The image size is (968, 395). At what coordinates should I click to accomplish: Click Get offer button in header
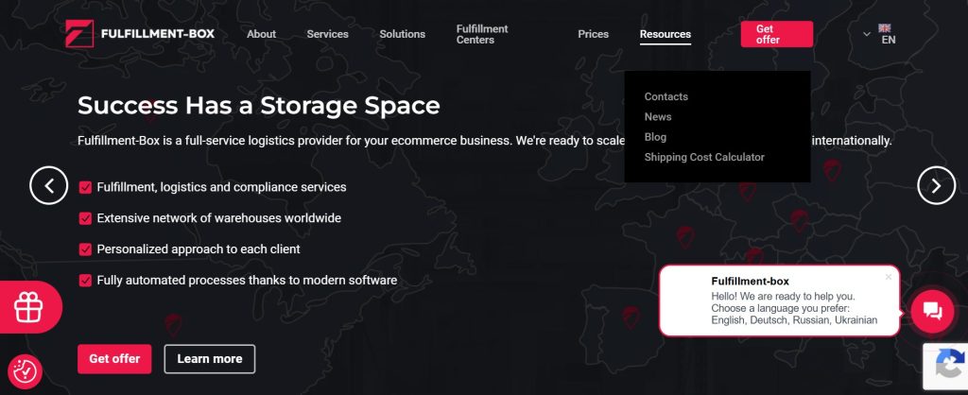[x=777, y=34]
